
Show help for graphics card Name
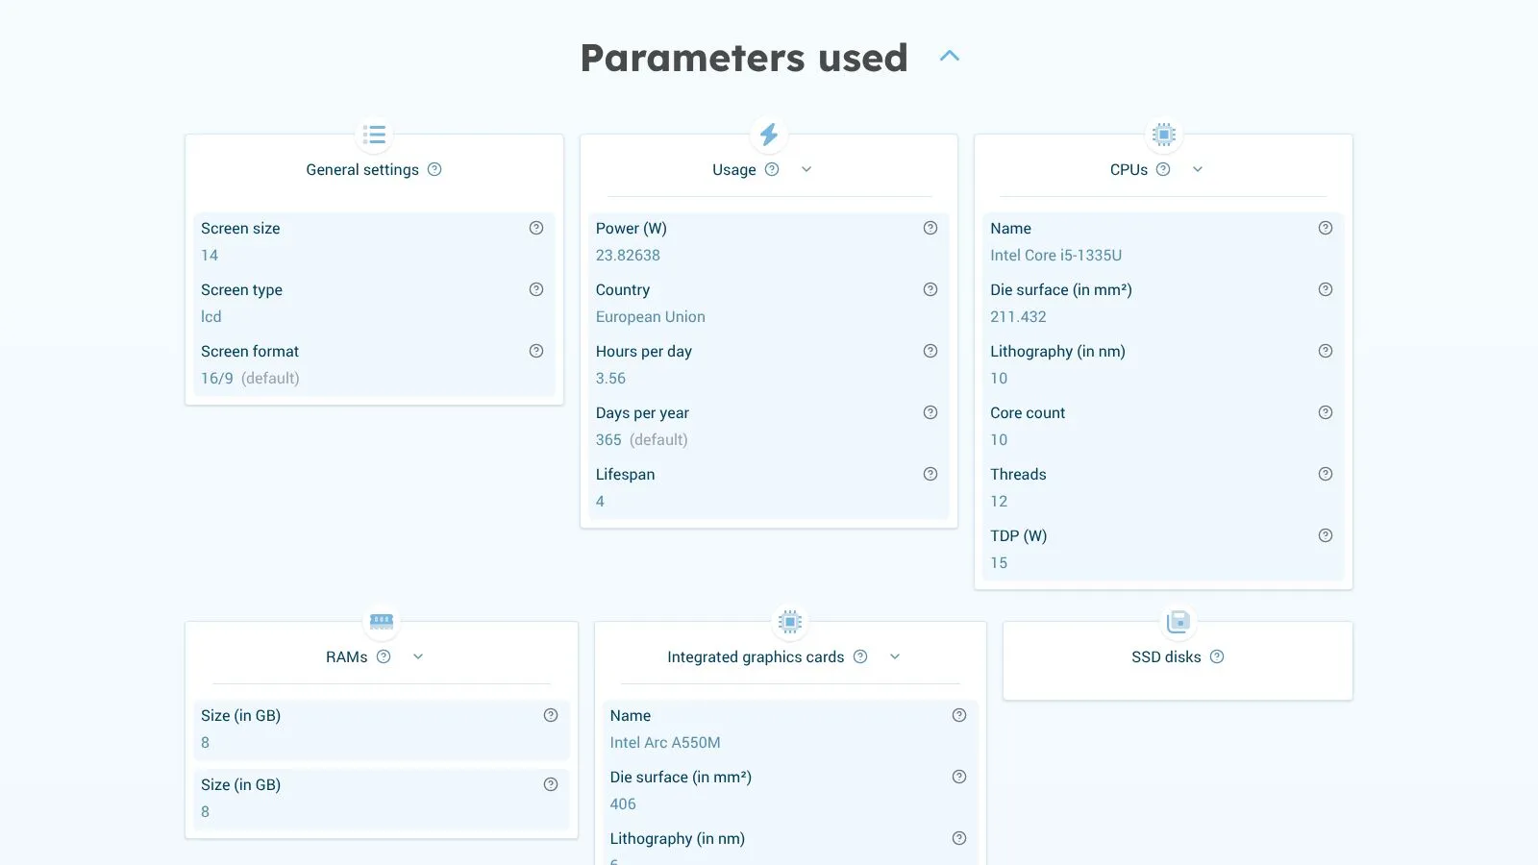point(959,715)
